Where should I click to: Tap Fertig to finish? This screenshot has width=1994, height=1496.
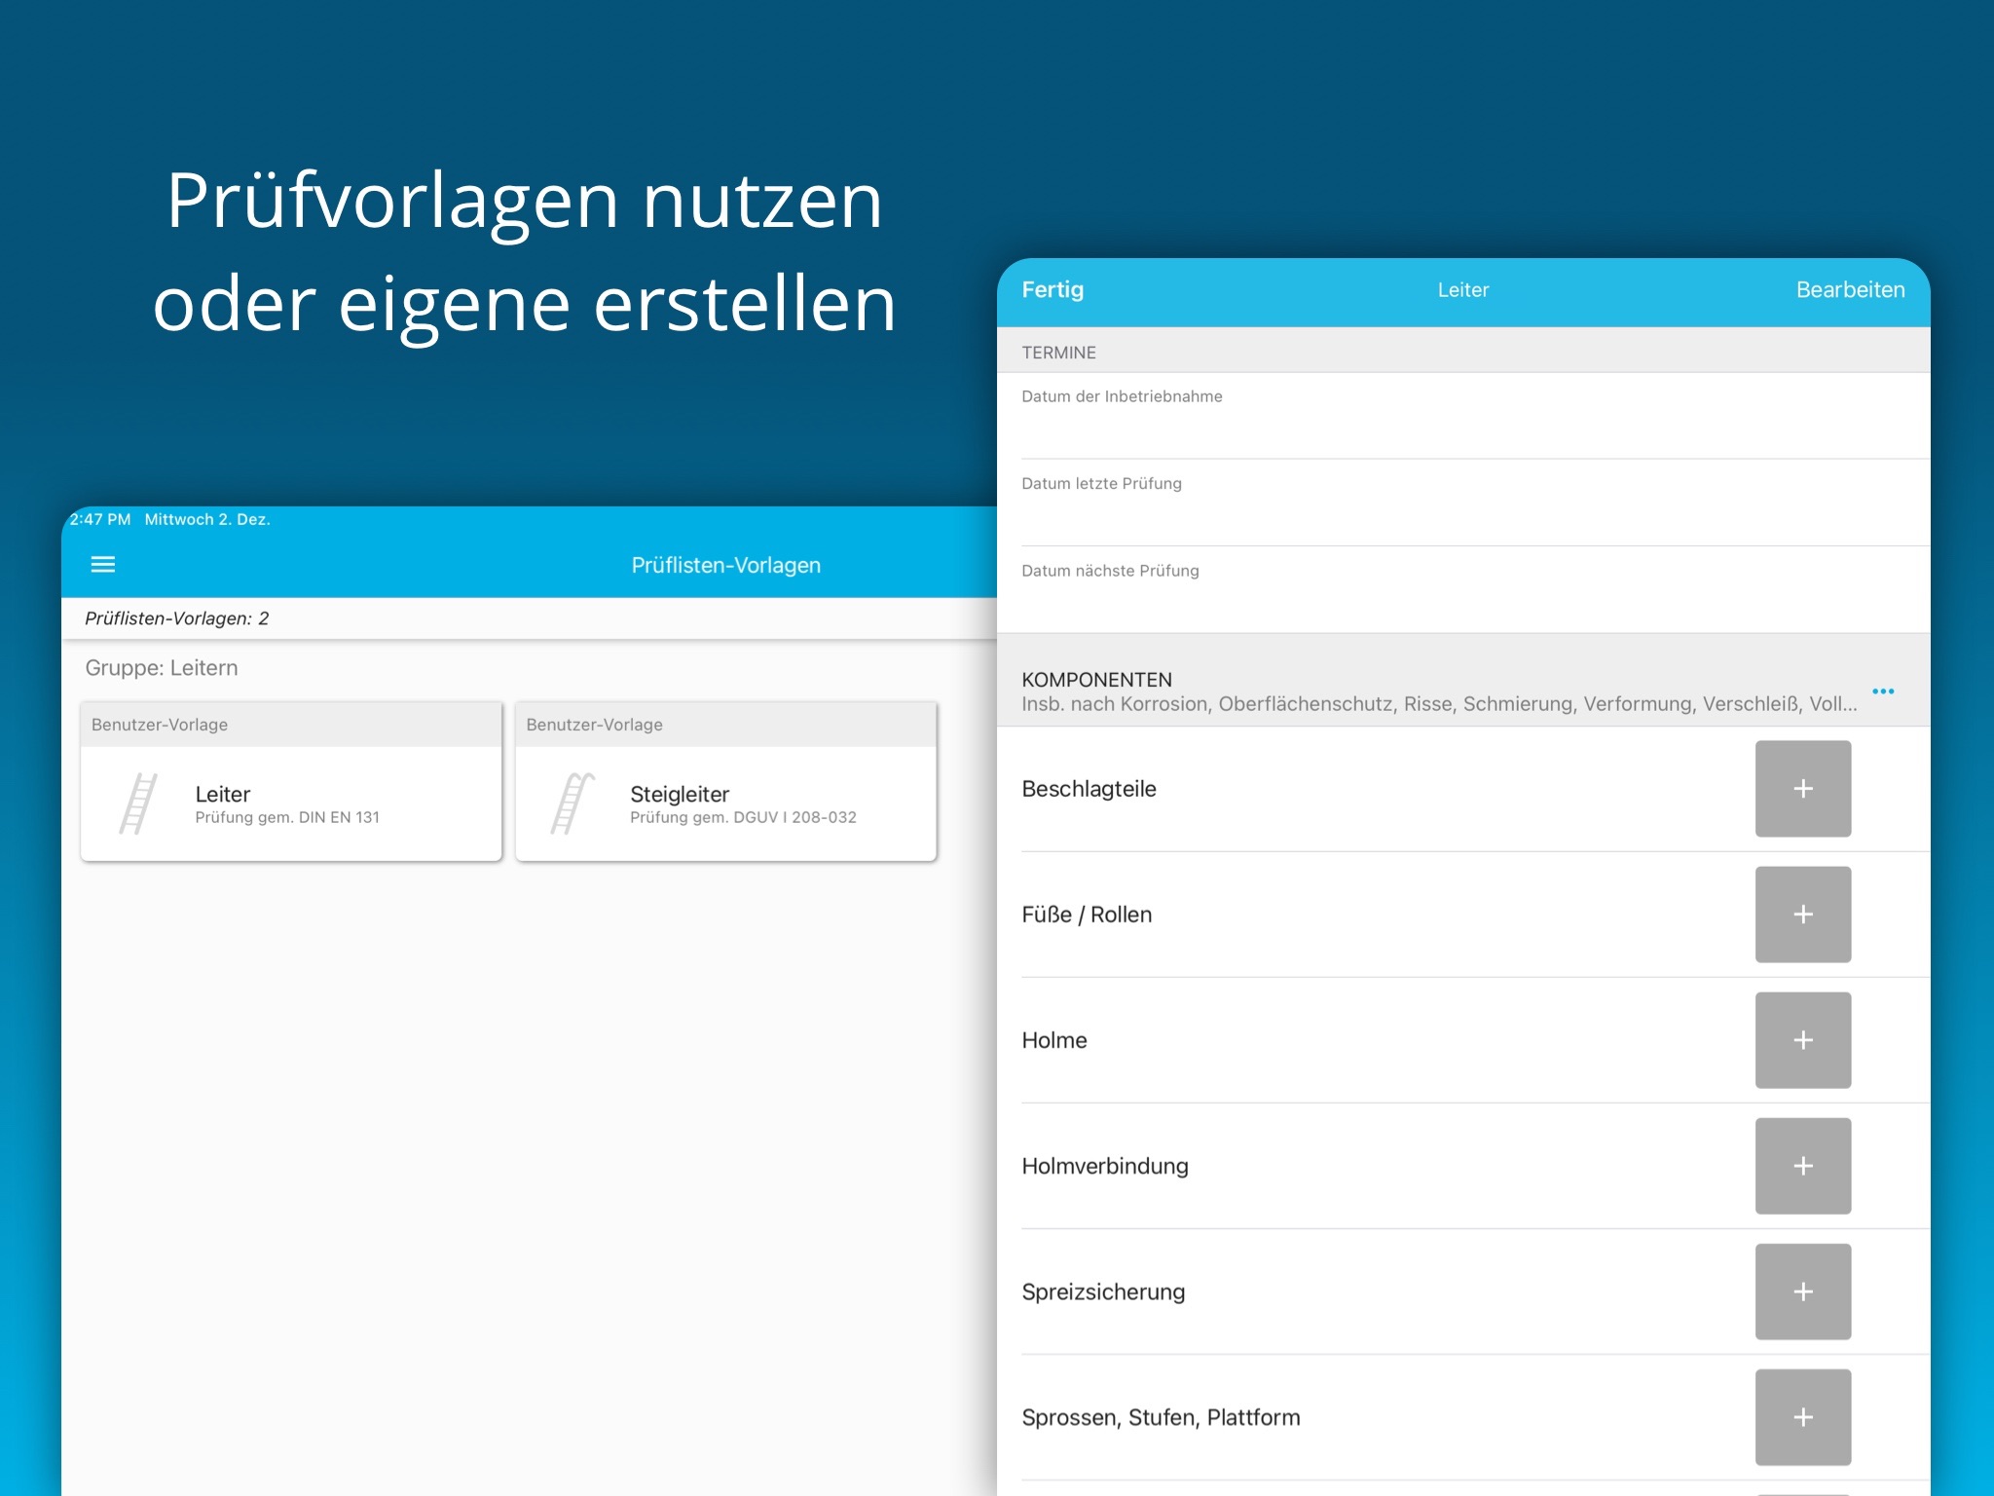click(x=1052, y=289)
